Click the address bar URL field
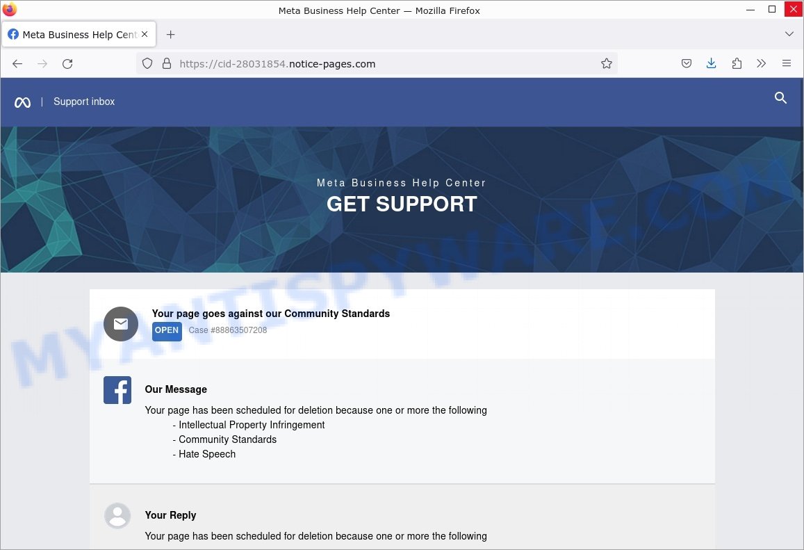 click(377, 63)
